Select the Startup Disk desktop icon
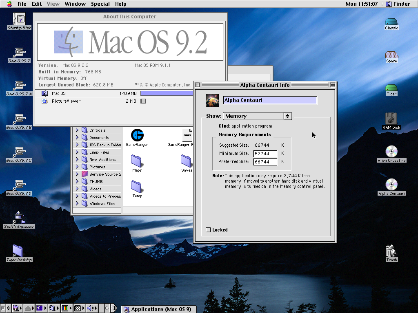This screenshot has height=313, width=418. pyautogui.click(x=19, y=19)
